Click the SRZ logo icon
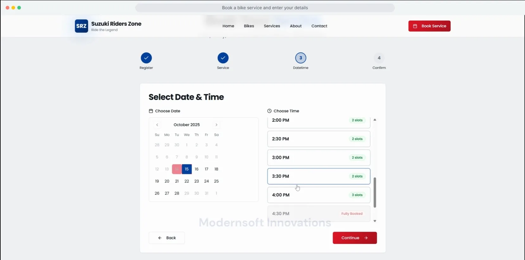525x260 pixels. pyautogui.click(x=81, y=26)
